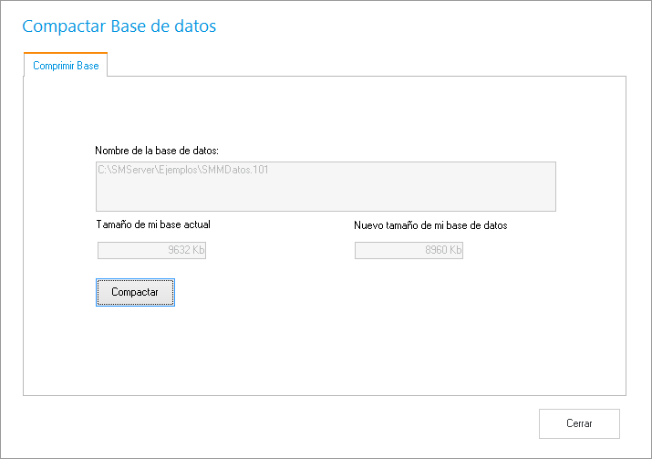Switch to the Comprimir Base tab
This screenshot has height=459, width=652.
66,66
